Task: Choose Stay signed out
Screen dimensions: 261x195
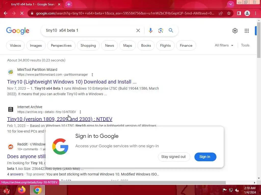Action: [174, 157]
